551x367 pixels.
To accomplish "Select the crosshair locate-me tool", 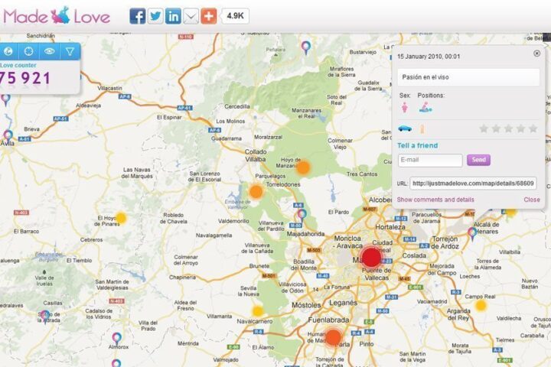I will coord(29,52).
